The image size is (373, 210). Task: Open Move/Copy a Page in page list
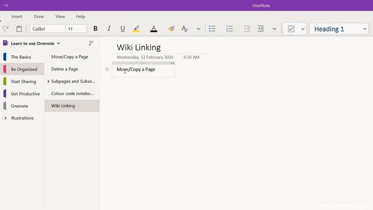[72, 57]
